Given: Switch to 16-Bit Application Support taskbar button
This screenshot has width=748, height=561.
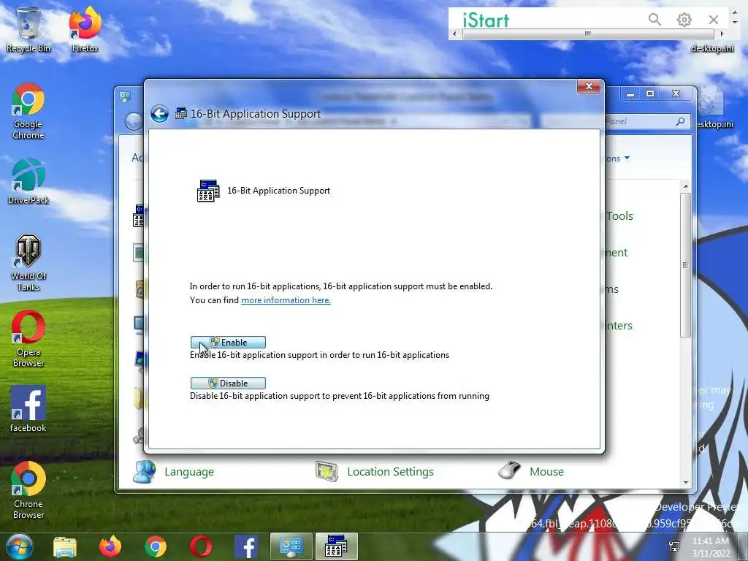Looking at the screenshot, I should 336,546.
